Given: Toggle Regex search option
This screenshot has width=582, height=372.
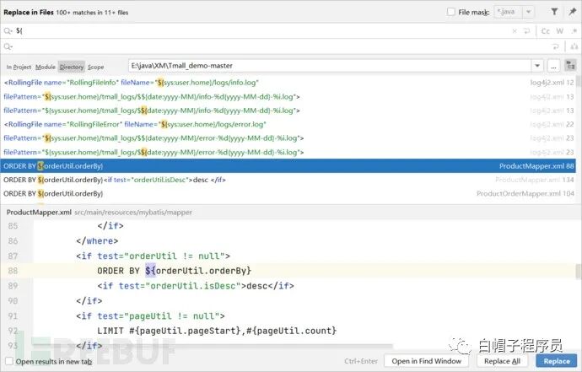Looking at the screenshot, I should [x=574, y=31].
